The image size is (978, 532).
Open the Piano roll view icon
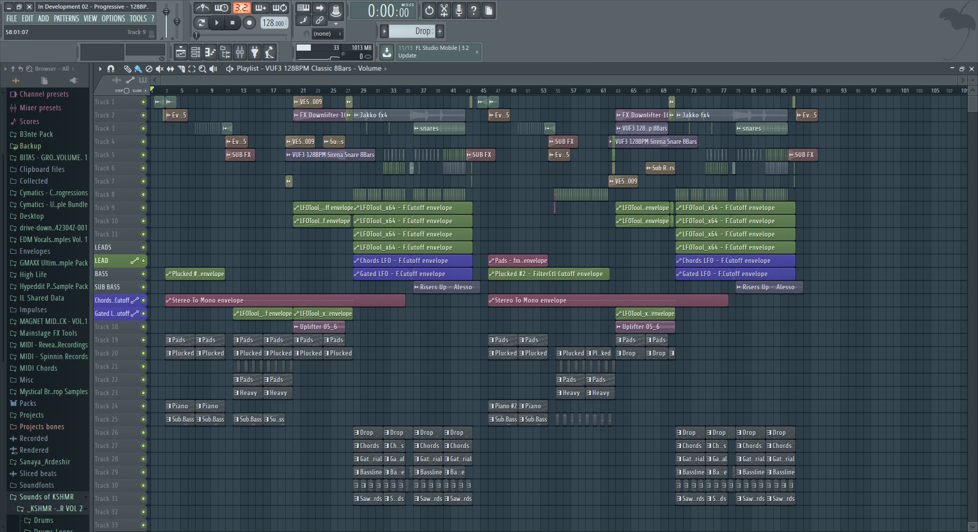coord(210,52)
